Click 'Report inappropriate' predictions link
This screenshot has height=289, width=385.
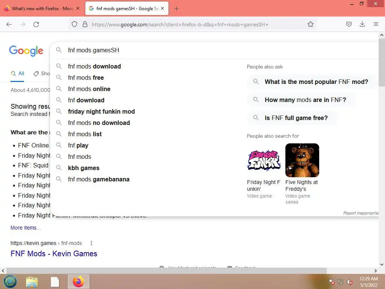[361, 213]
